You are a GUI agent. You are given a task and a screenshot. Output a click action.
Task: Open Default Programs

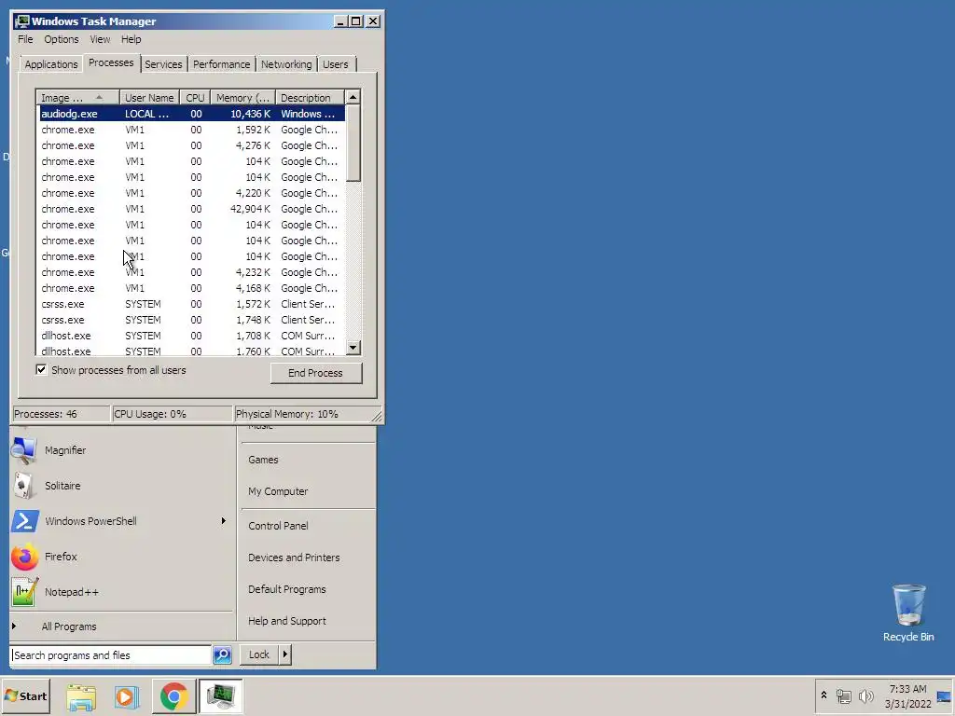[x=287, y=589]
